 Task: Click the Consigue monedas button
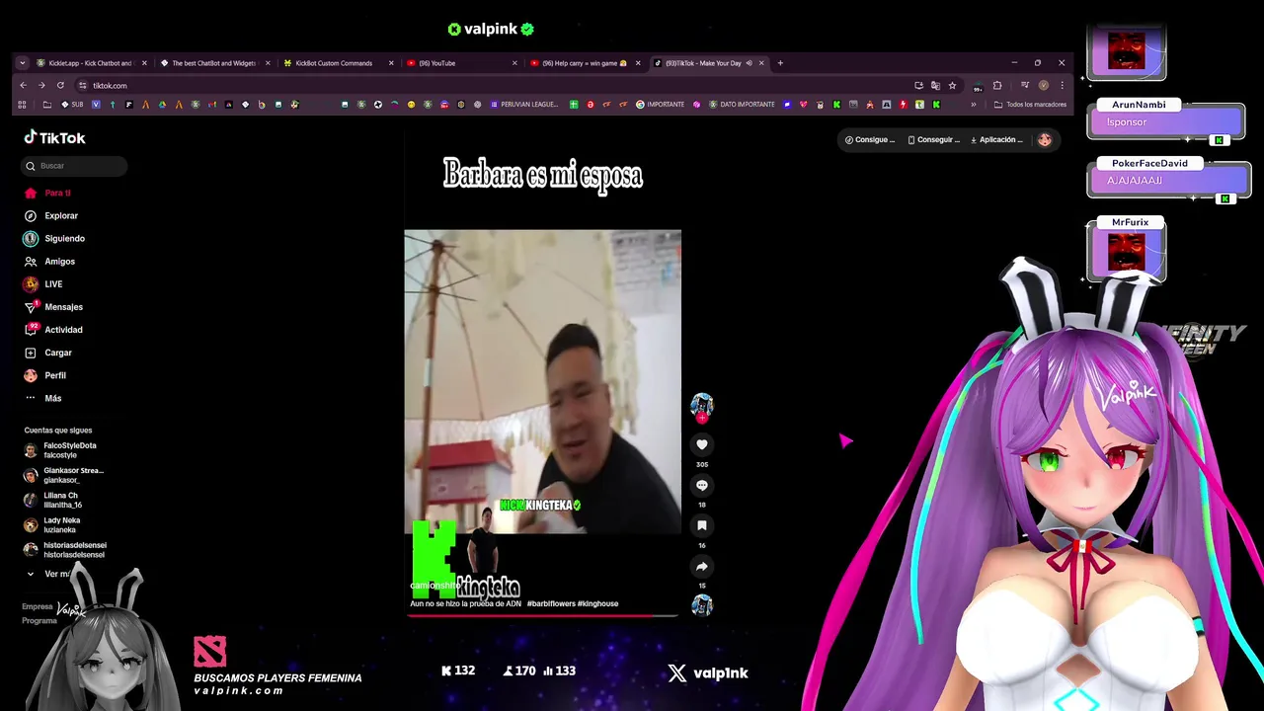tap(870, 139)
